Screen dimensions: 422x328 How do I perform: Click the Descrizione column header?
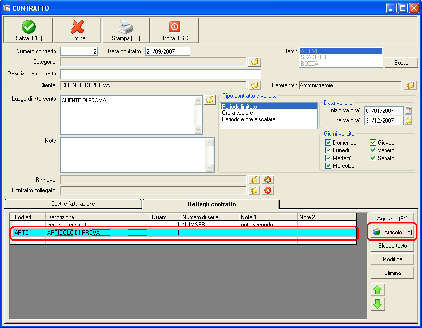click(98, 217)
